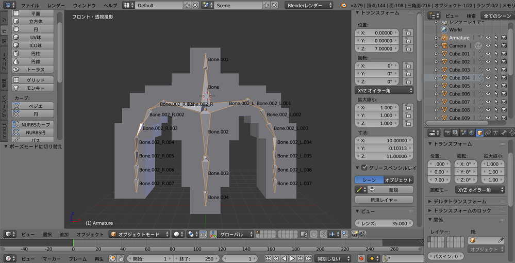This screenshot has width=515, height=263.
Task: Add a NURBS curve
Action: (x=32, y=125)
